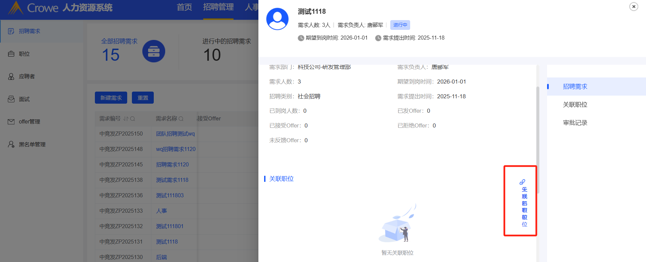This screenshot has height=262, width=646.
Task: Open 面试 in the left sidebar
Action: point(42,99)
